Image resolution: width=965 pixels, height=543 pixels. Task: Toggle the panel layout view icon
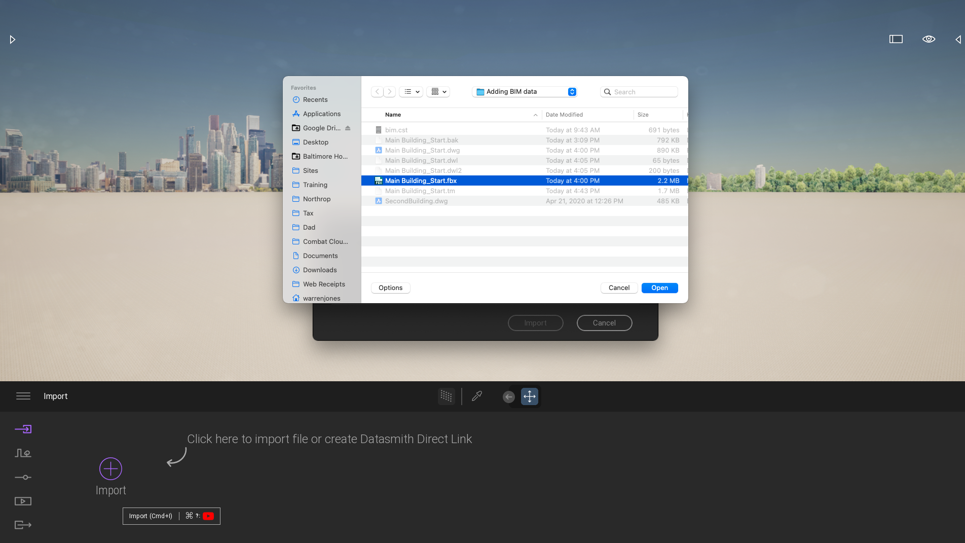[896, 39]
